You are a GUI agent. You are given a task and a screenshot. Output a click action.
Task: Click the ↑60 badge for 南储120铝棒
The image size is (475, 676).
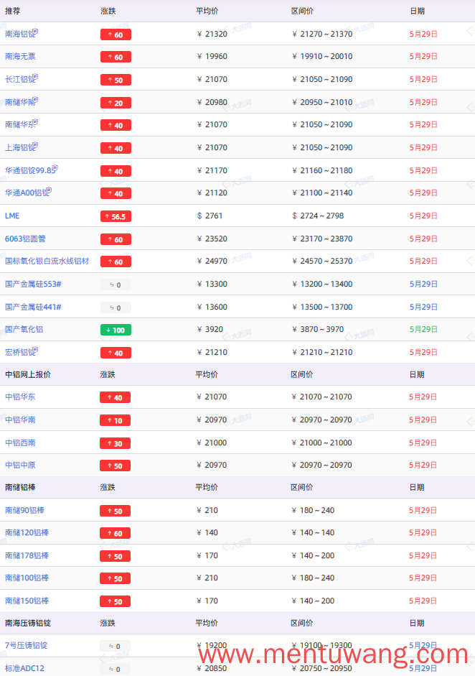tap(116, 533)
